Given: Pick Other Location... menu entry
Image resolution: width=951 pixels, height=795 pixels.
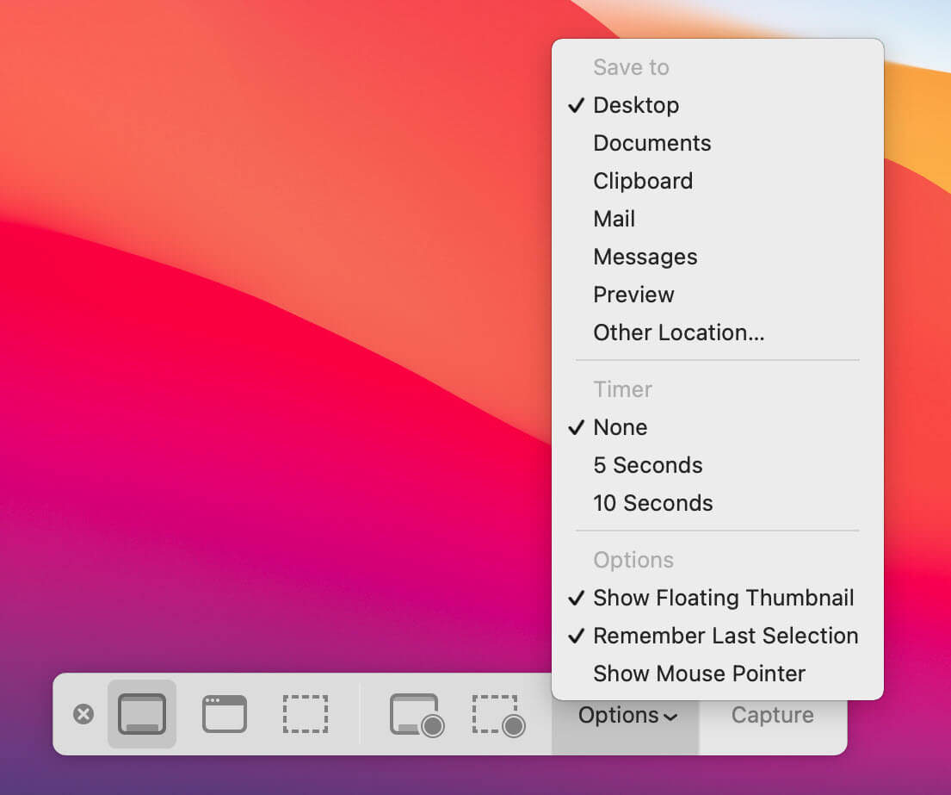Looking at the screenshot, I should tap(718, 332).
